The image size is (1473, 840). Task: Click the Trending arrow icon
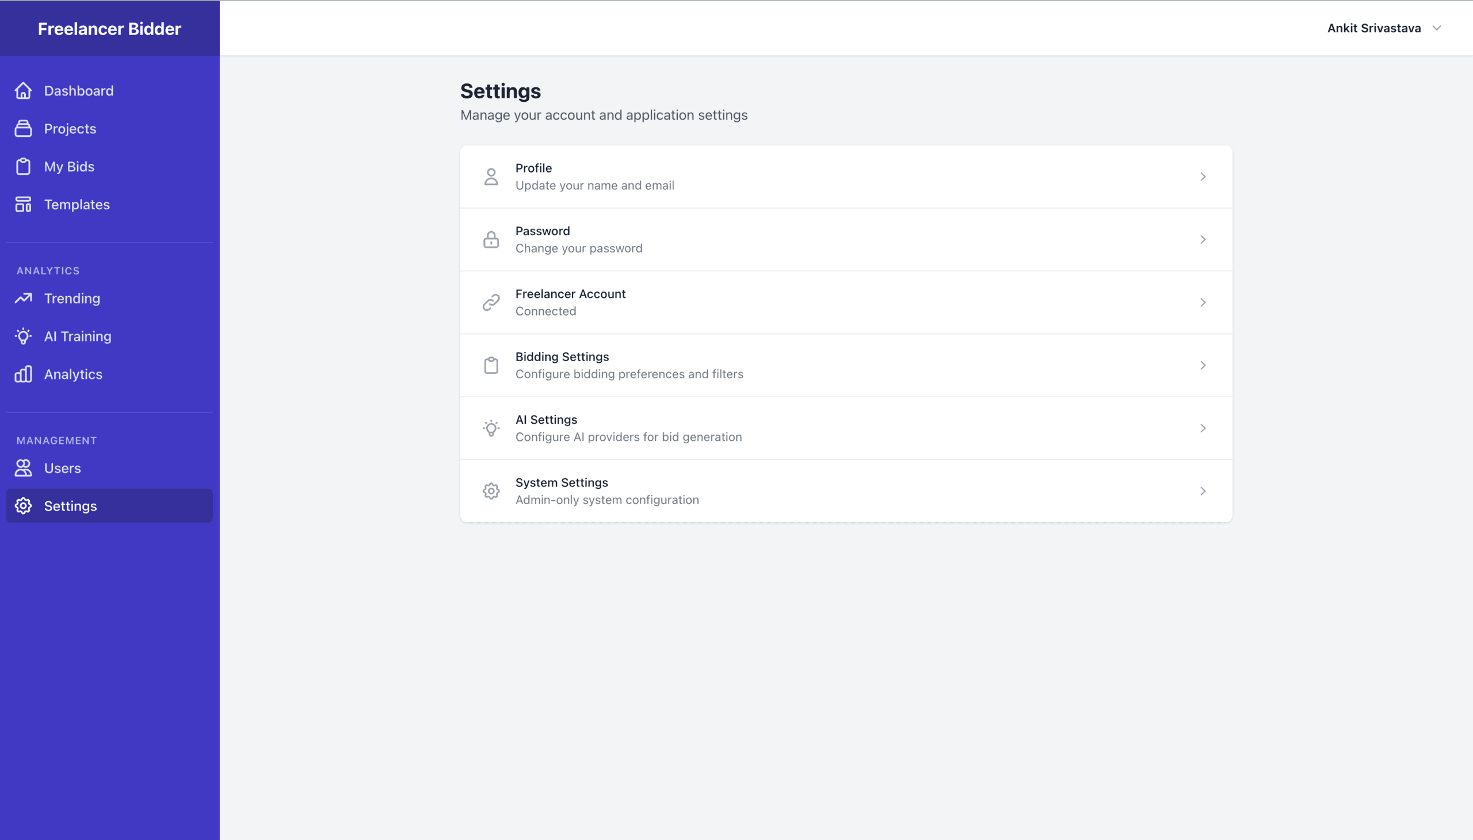(x=23, y=298)
